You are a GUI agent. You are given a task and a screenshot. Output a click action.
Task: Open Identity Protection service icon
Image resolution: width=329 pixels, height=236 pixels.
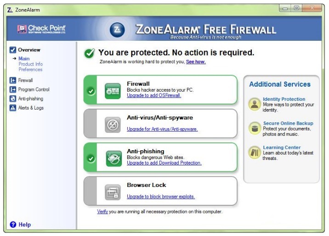[255, 104]
